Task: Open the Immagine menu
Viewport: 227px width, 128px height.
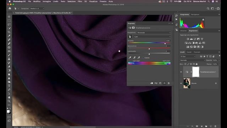Action: pyautogui.click(x=46, y=1)
